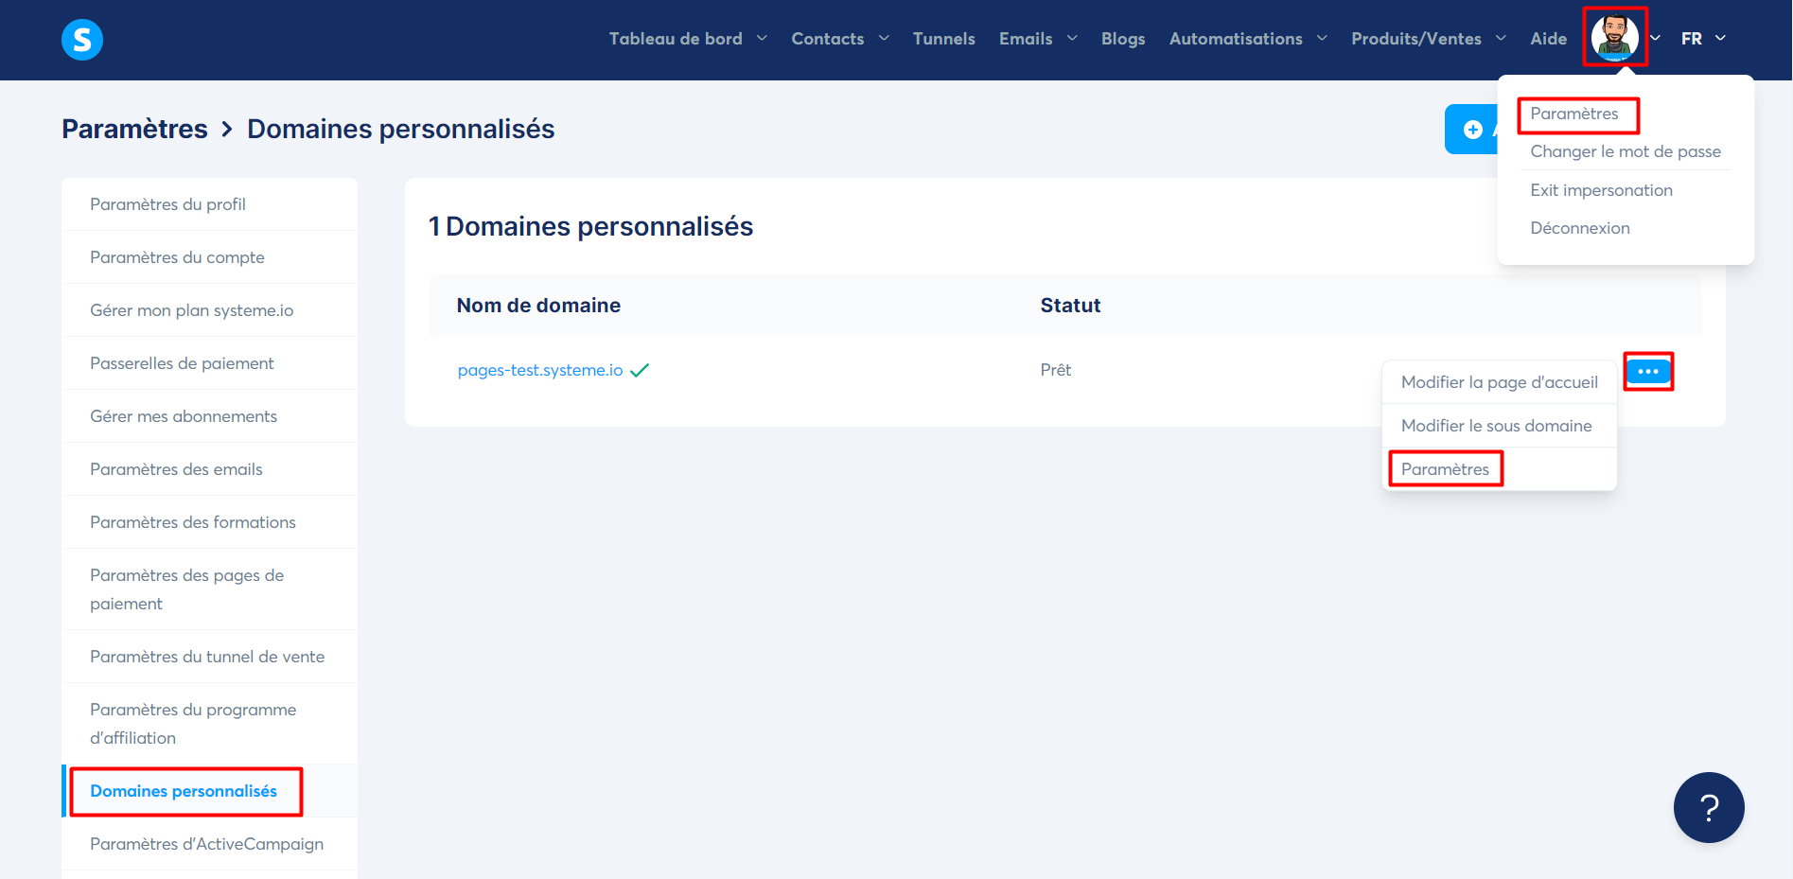Screen dimensions: 1793x879
Task: Open the Aide link in the navbar
Action: (x=1548, y=38)
